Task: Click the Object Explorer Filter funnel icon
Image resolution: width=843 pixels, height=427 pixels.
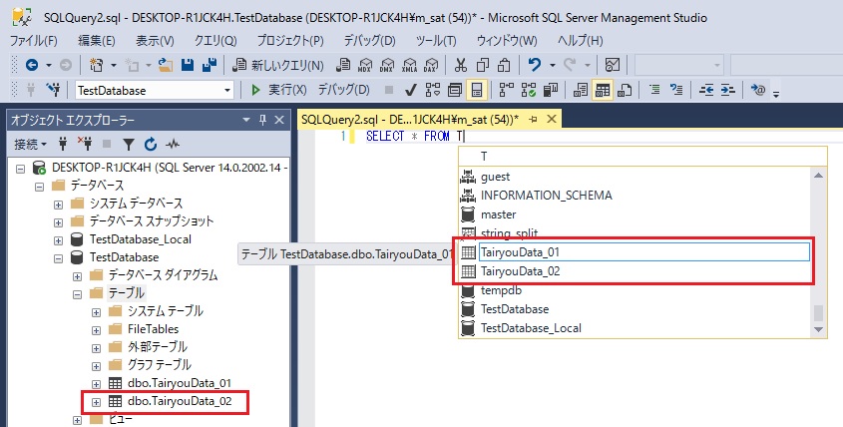Action: (x=129, y=144)
